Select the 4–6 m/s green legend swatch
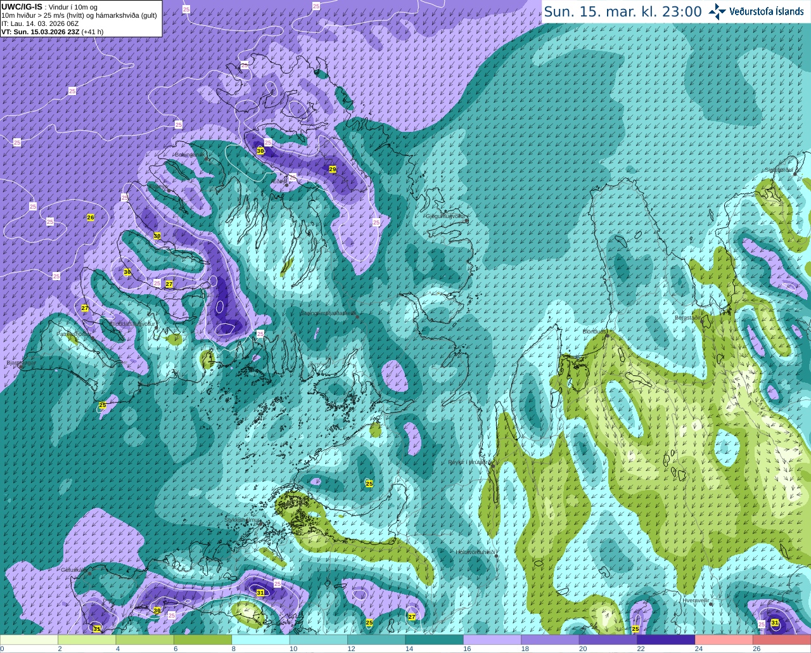The image size is (811, 653). (x=145, y=640)
